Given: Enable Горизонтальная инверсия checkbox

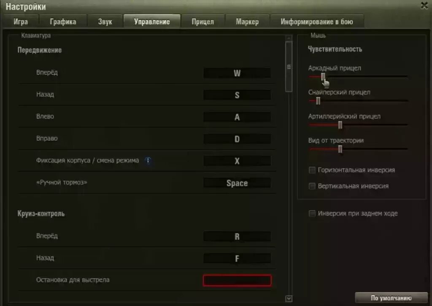Looking at the screenshot, I should click(312, 170).
